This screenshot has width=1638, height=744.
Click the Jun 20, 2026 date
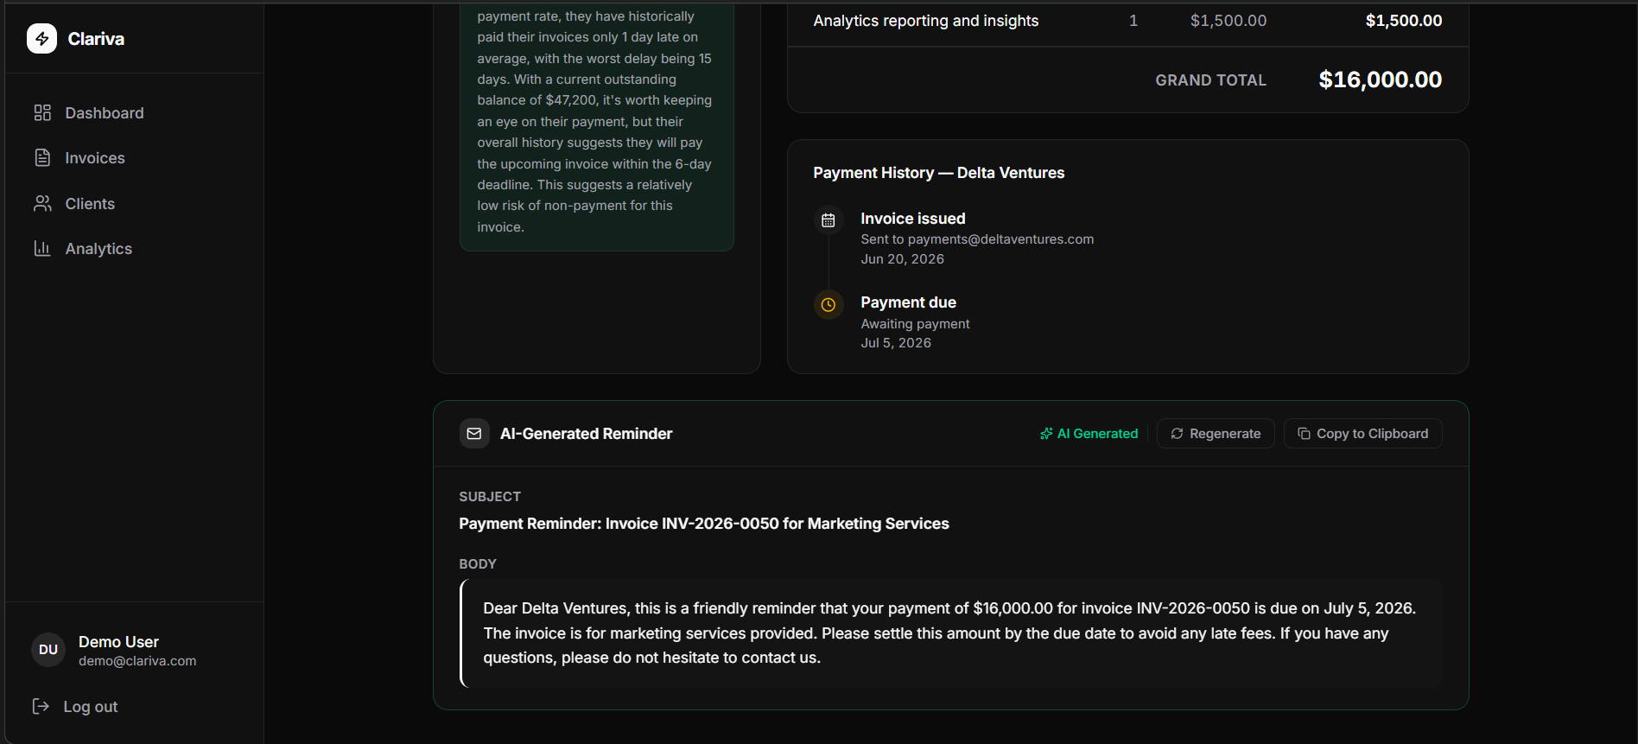(902, 259)
